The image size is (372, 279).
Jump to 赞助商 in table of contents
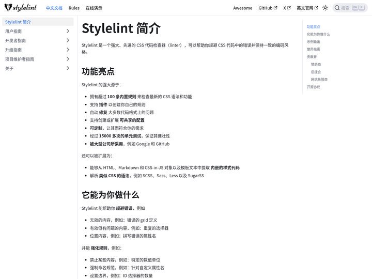coord(316,64)
